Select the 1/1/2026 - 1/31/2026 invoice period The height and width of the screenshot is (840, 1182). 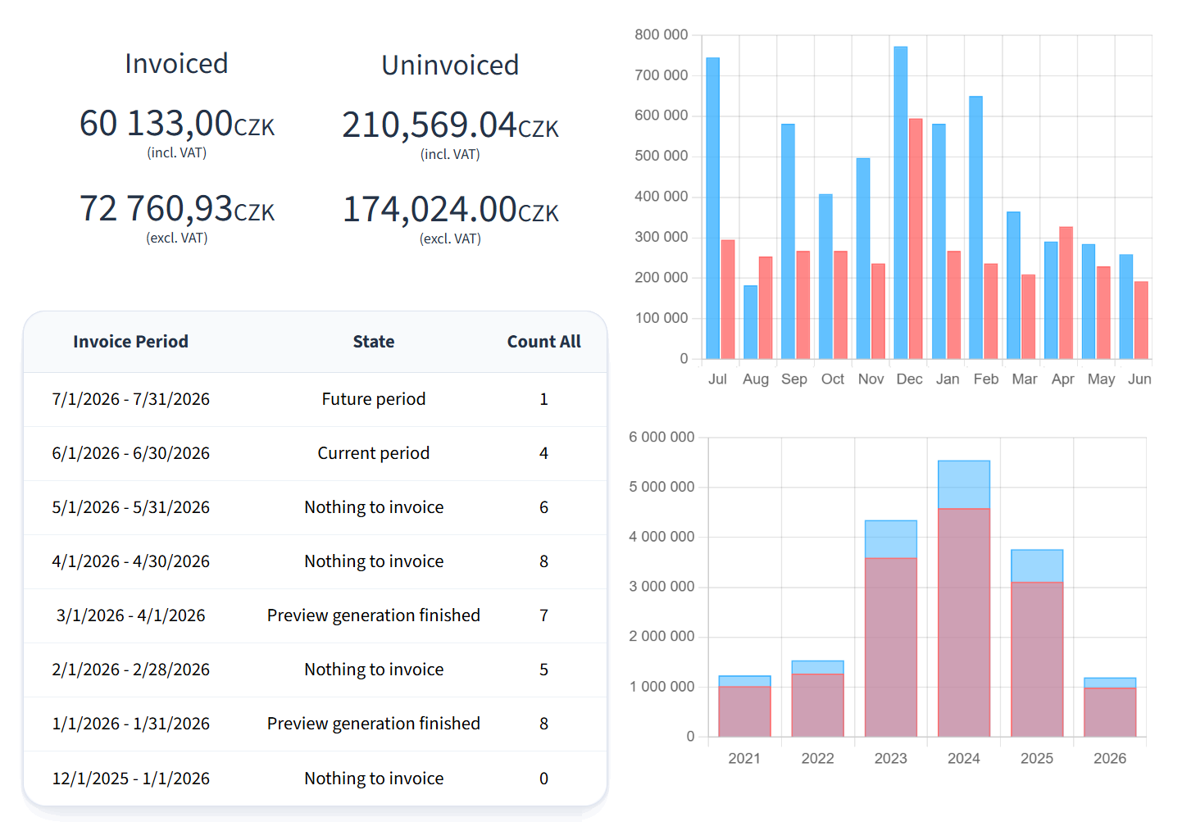click(x=131, y=724)
